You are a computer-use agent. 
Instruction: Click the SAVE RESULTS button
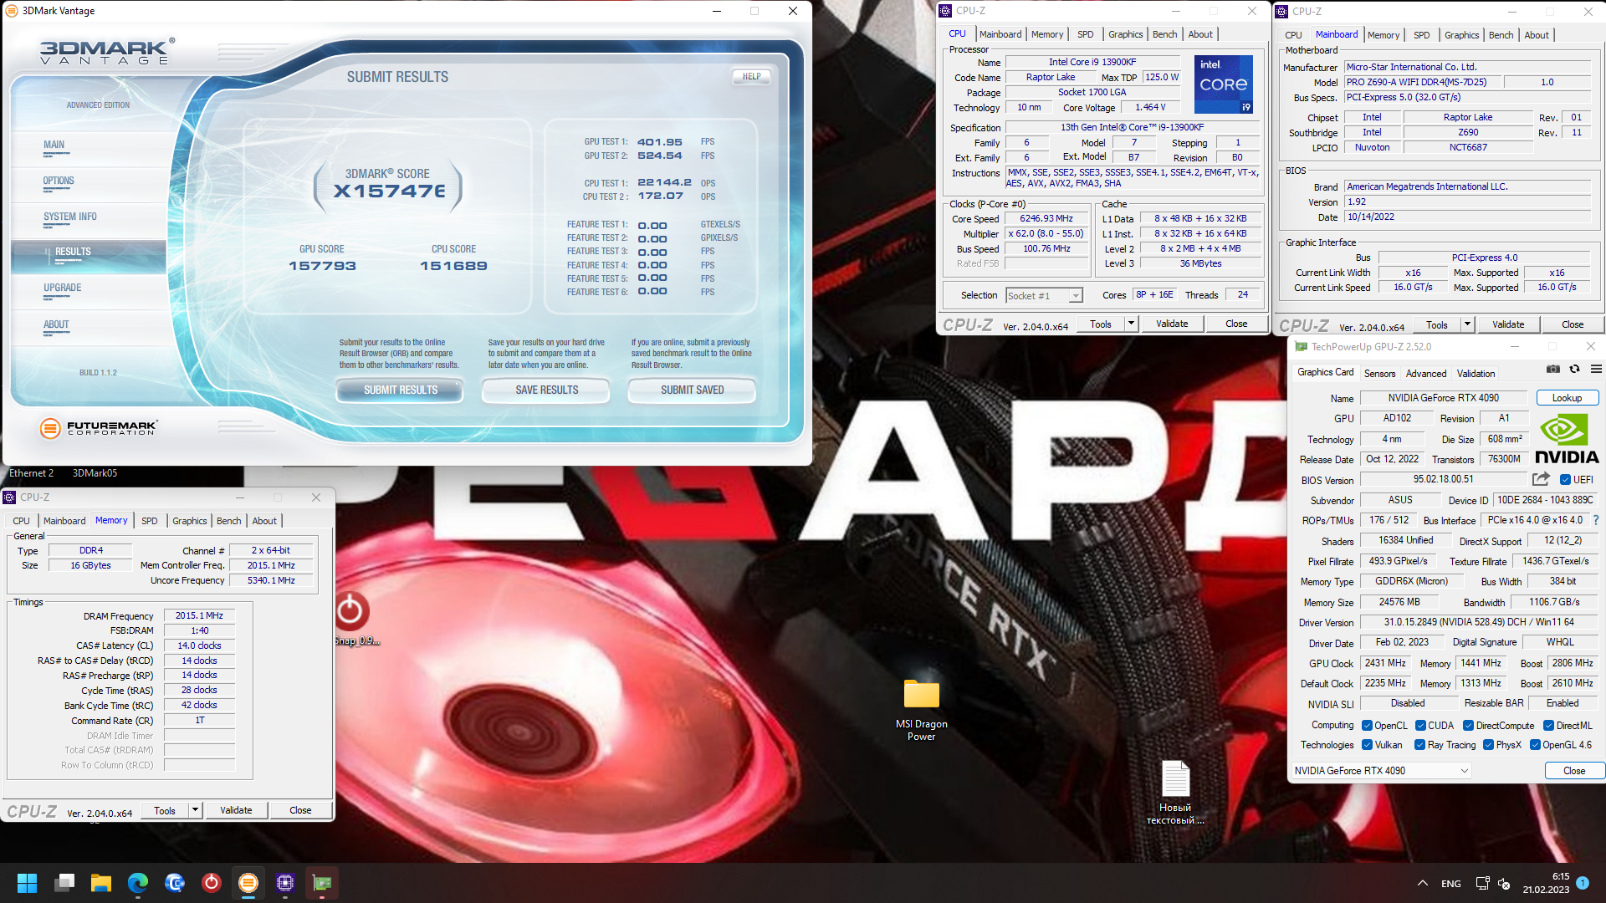click(x=546, y=390)
